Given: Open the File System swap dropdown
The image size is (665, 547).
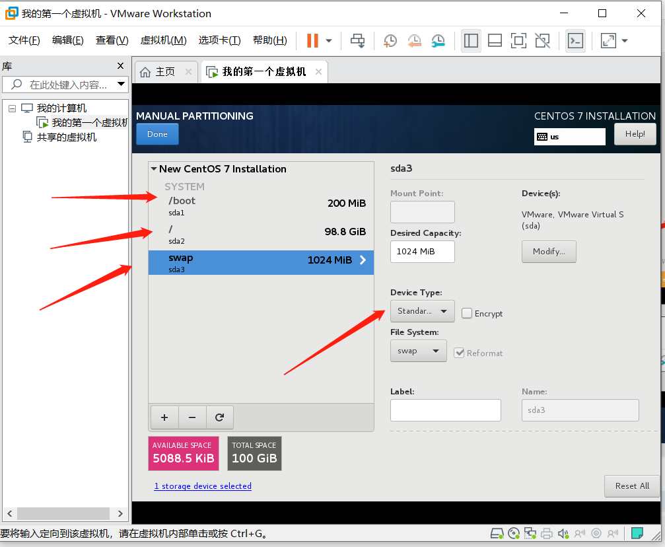Looking at the screenshot, I should [x=419, y=351].
